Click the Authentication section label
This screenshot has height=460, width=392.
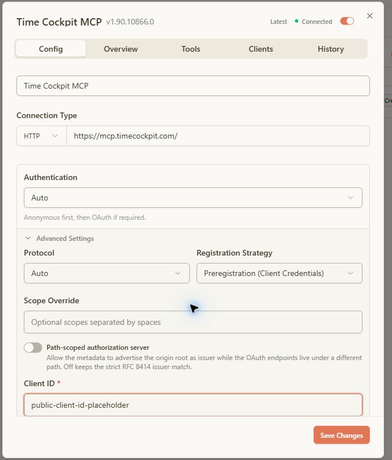point(51,177)
